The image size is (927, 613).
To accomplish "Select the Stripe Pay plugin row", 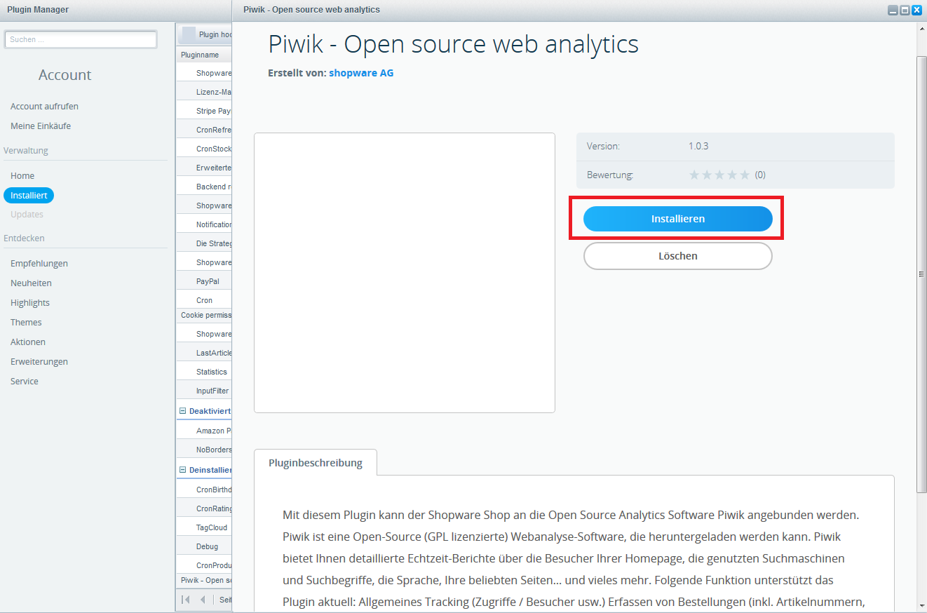I will 204,111.
